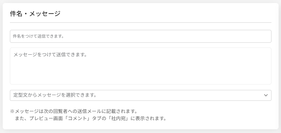281x133 pixels.
Task: Focus the 件名 subject input field
Action: pos(140,36)
